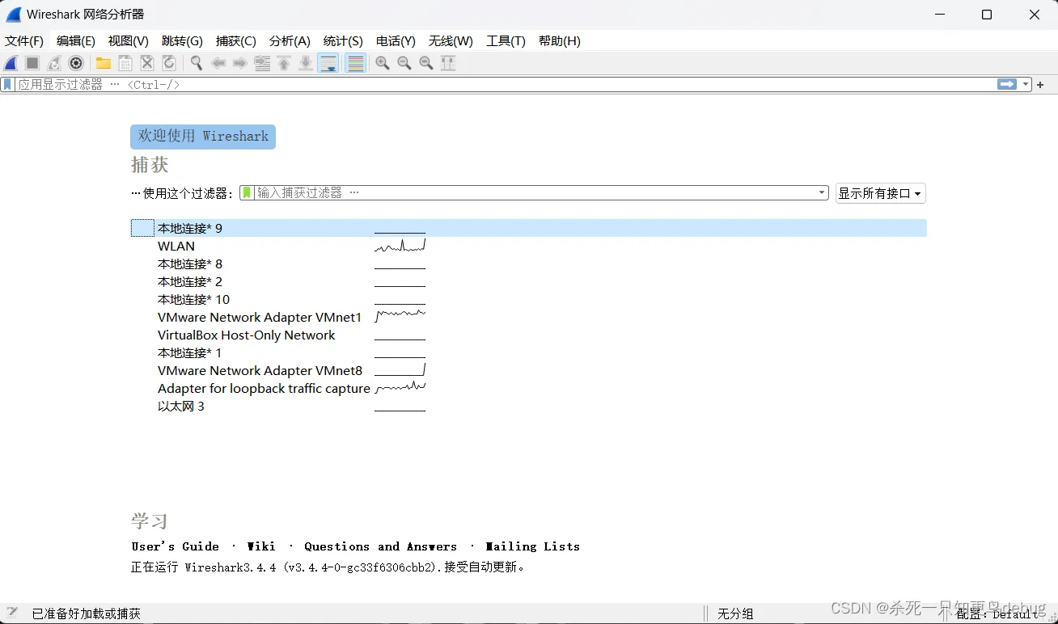Click the WLAN traffic sparkline graph

400,245
